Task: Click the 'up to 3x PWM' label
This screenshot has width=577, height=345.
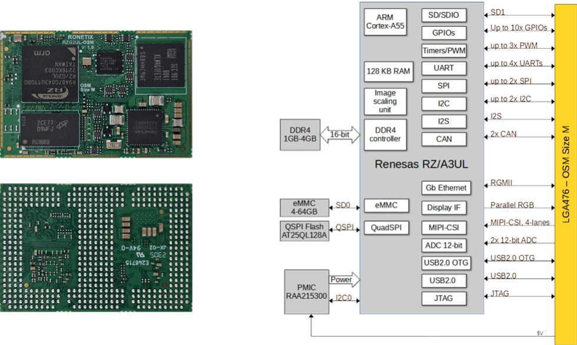Action: tap(513, 45)
